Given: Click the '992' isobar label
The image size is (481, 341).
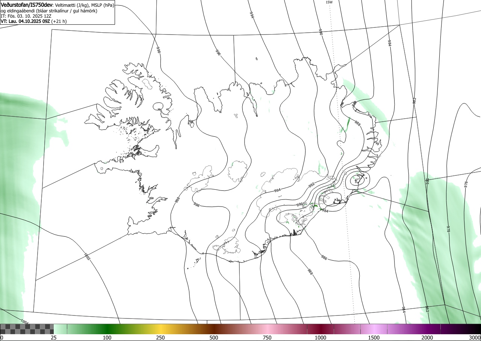Looking at the screenshot, I should [x=311, y=185].
